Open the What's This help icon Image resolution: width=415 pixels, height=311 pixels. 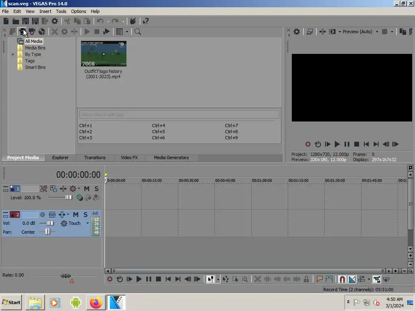pyautogui.click(x=145, y=21)
